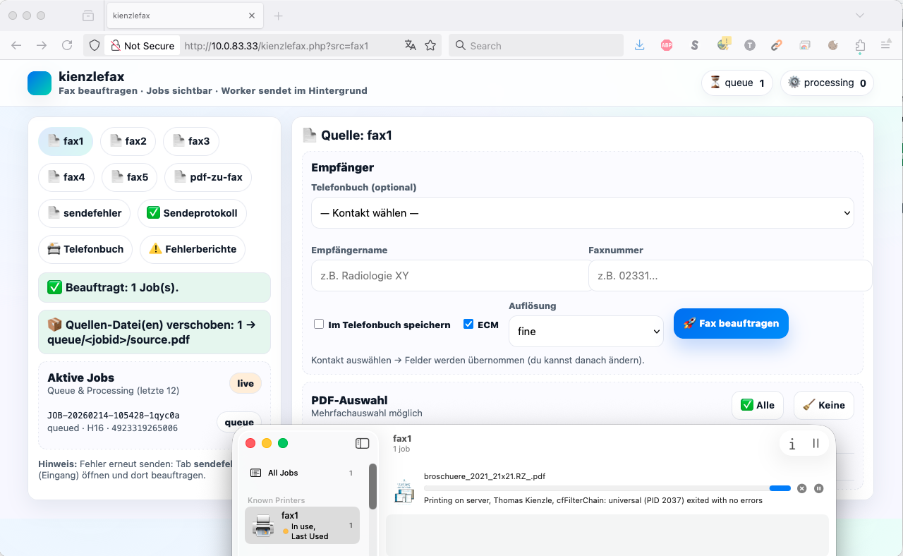Image resolution: width=903 pixels, height=556 pixels.
Task: Click the ABP adblock extension icon
Action: 667,45
